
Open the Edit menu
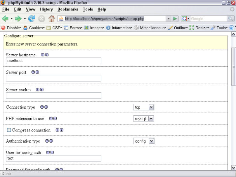pos(18,9)
